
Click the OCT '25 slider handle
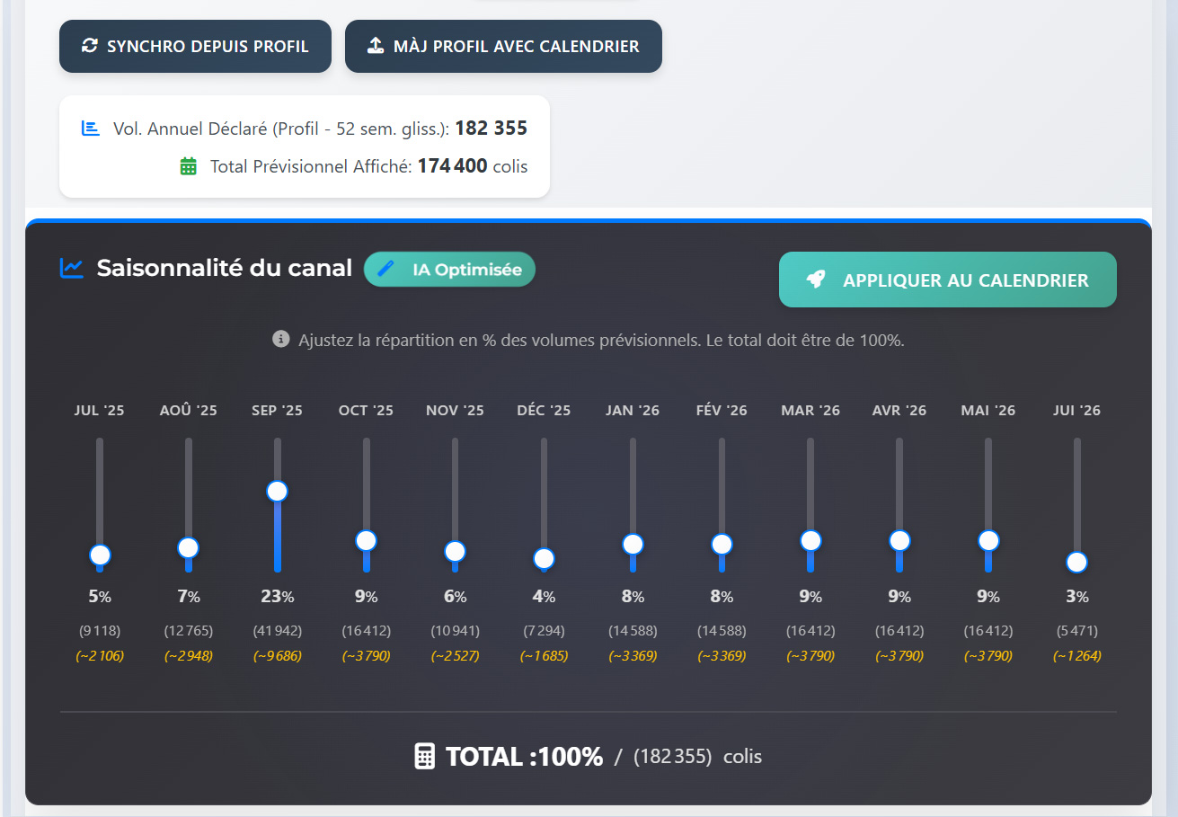(x=366, y=540)
